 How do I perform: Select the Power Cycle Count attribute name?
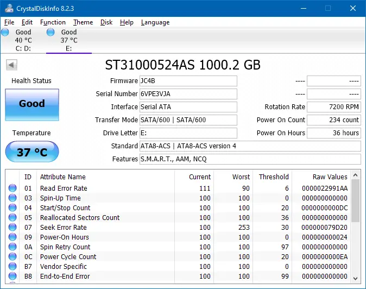[68, 257]
